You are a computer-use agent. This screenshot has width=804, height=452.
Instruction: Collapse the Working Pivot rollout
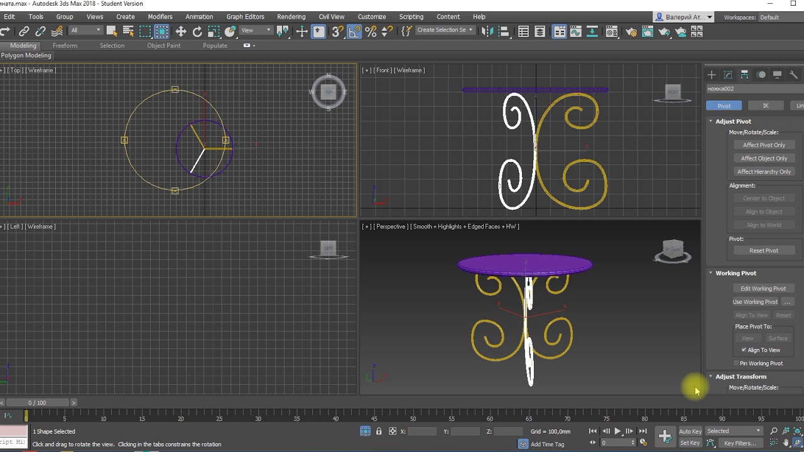tap(736, 273)
